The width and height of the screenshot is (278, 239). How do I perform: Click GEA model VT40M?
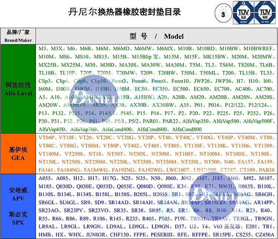(x=246, y=138)
